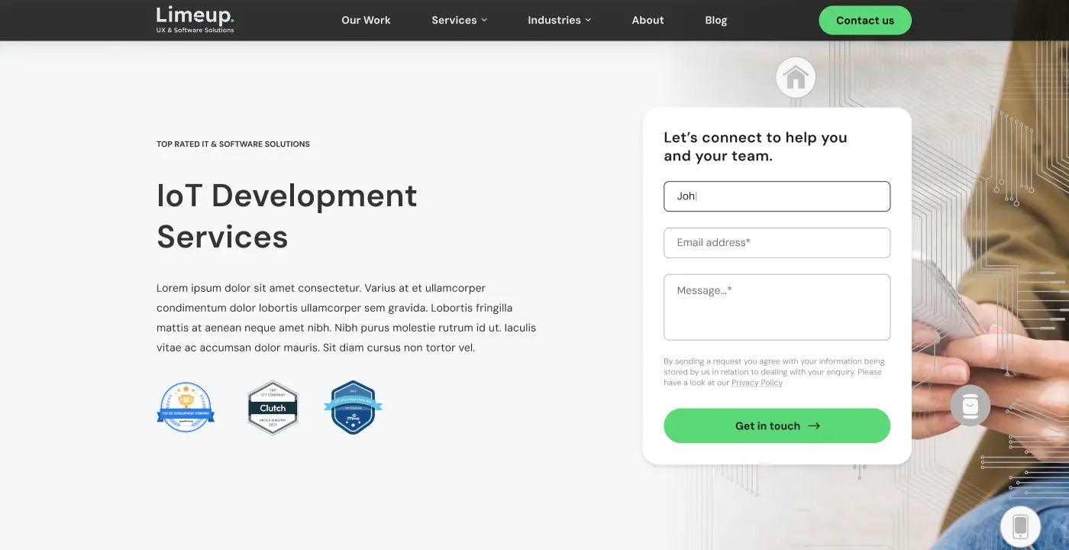Click the gold trophy award badge
This screenshot has height=550, width=1069.
tap(186, 407)
